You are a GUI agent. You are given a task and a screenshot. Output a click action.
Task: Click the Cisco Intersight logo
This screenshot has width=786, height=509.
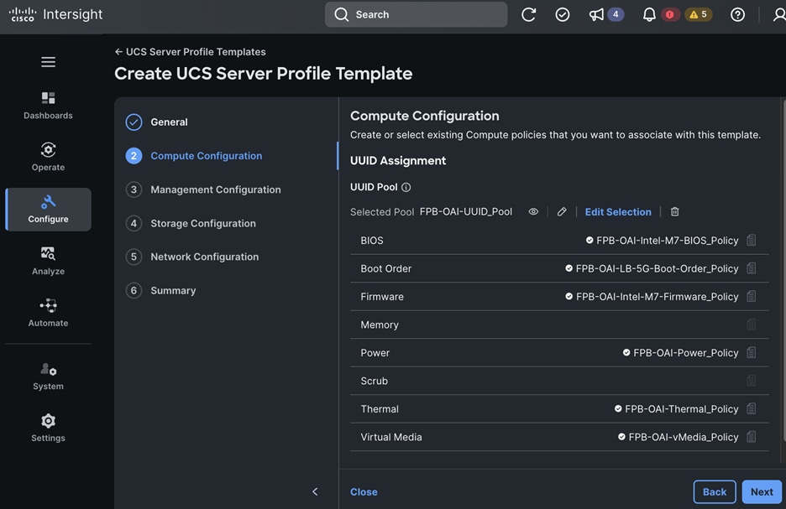pyautogui.click(x=55, y=14)
